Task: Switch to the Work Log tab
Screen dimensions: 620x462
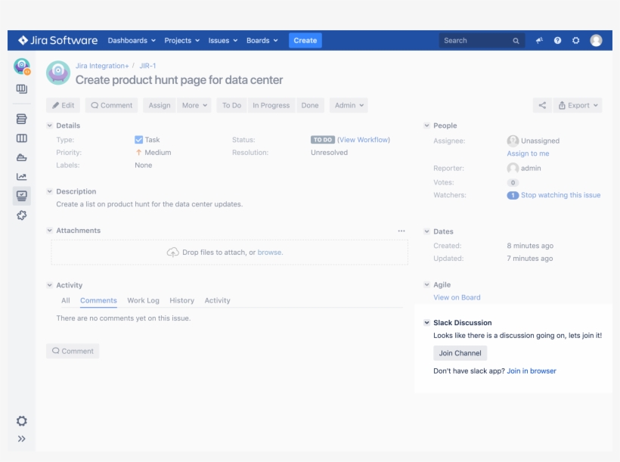Action: pos(143,301)
